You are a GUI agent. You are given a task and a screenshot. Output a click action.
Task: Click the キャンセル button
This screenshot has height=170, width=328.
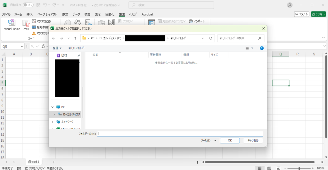pyautogui.click(x=253, y=140)
